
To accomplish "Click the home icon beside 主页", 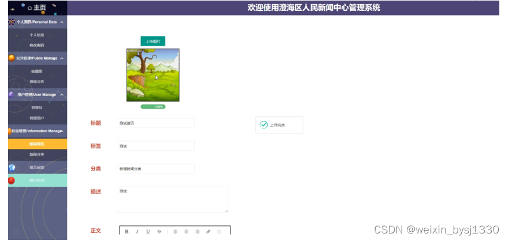I will [30, 8].
